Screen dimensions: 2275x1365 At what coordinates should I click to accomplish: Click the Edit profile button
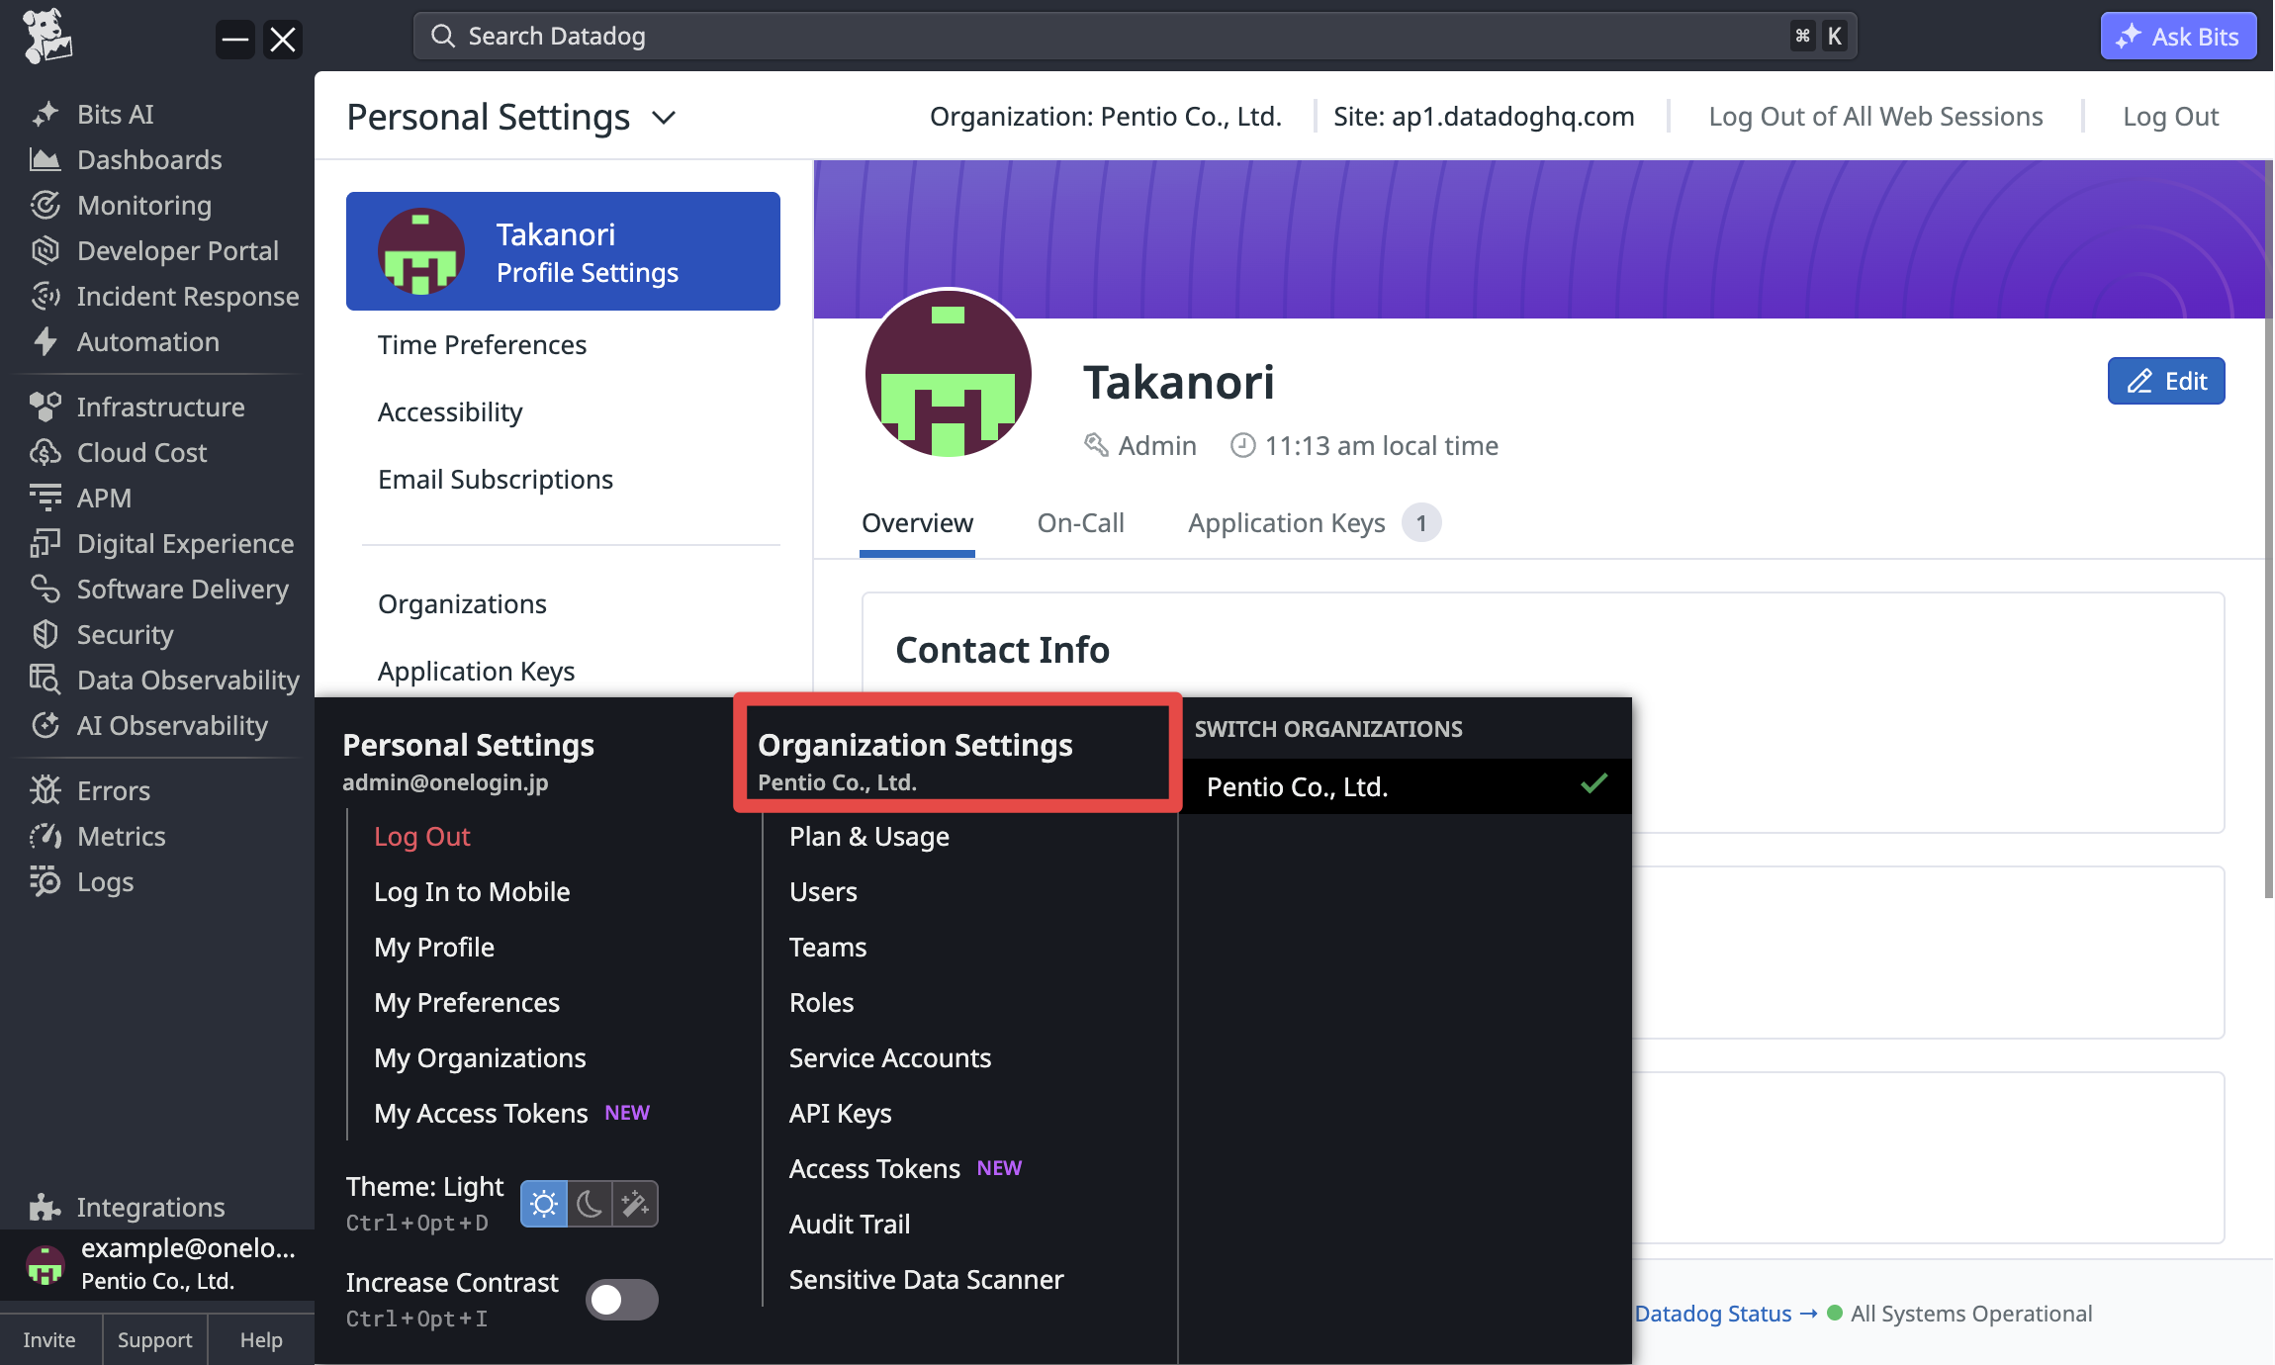click(2166, 381)
